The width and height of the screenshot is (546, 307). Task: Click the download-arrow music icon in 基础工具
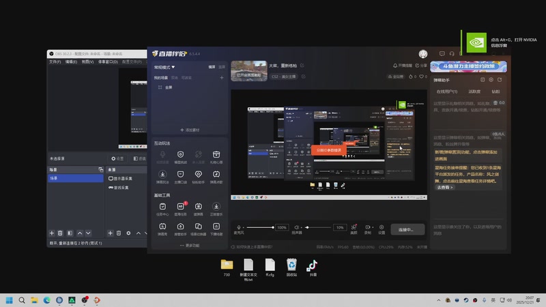[x=216, y=207]
